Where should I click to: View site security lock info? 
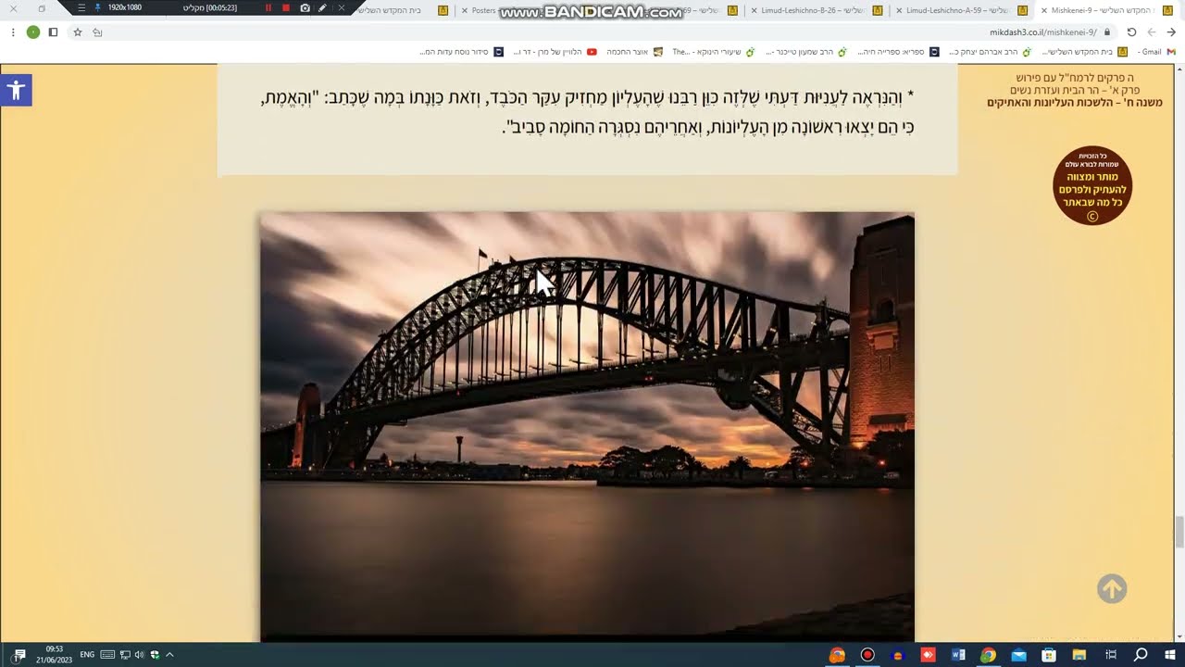1107,31
